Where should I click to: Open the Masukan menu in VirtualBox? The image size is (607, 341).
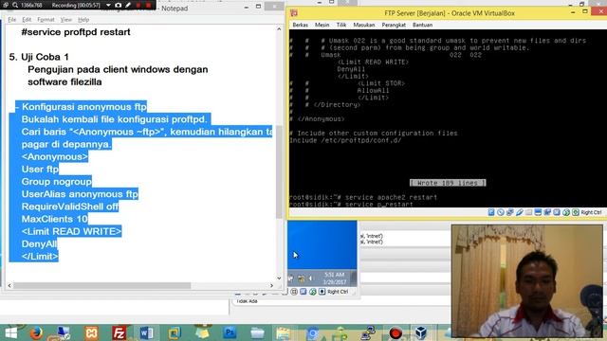pyautogui.click(x=364, y=25)
